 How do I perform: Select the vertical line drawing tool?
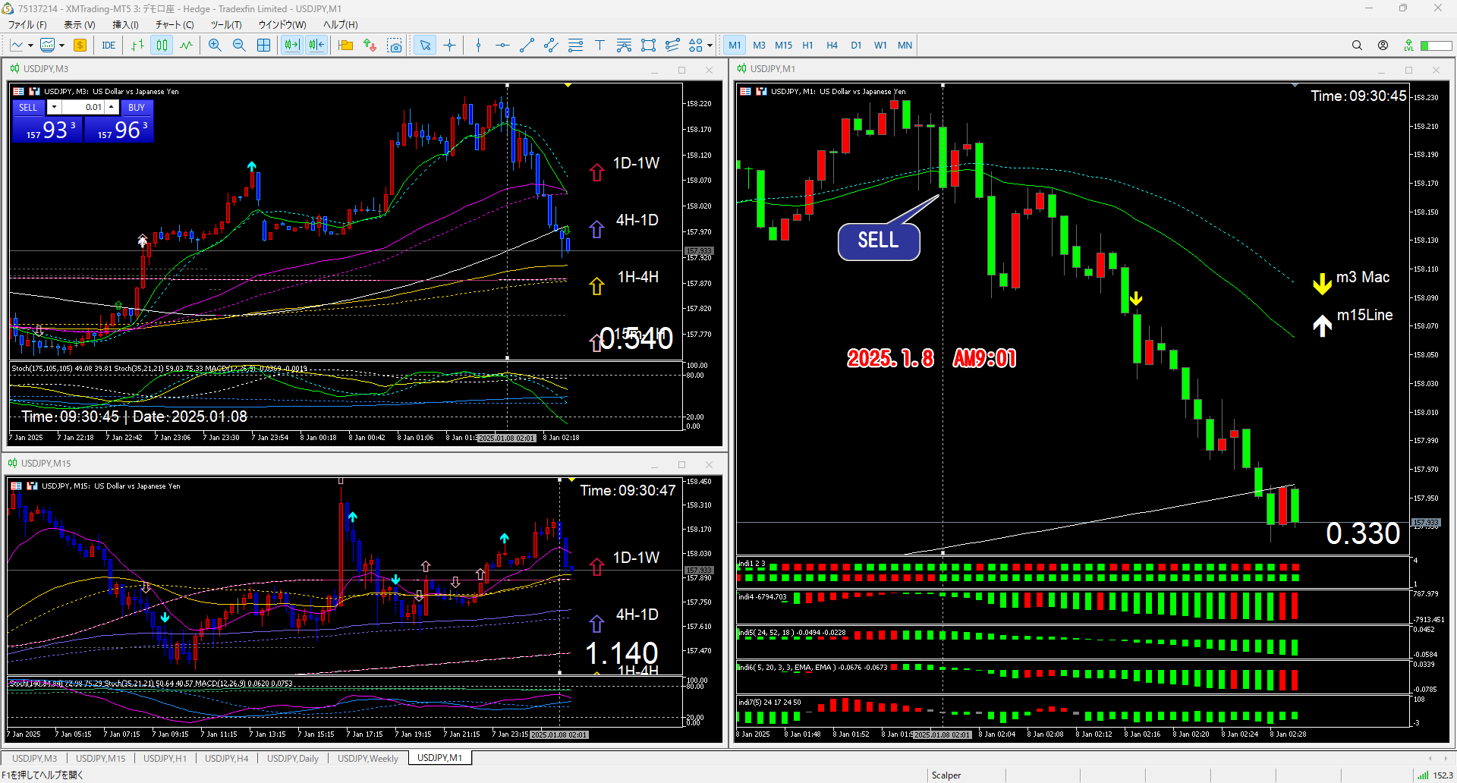point(478,46)
